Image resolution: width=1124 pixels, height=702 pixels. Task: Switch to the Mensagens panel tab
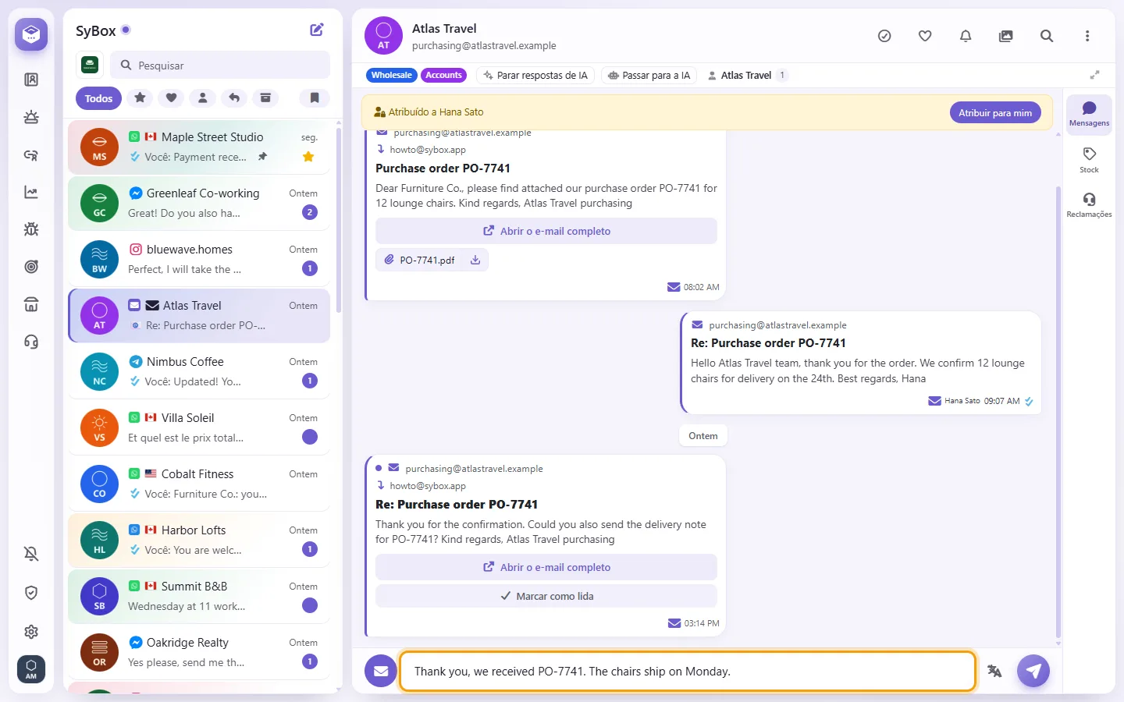pos(1089,114)
